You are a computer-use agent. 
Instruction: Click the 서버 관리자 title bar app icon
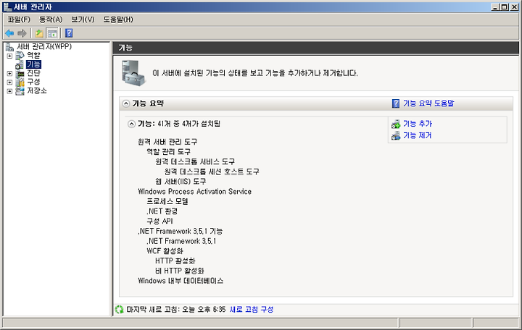(x=7, y=7)
